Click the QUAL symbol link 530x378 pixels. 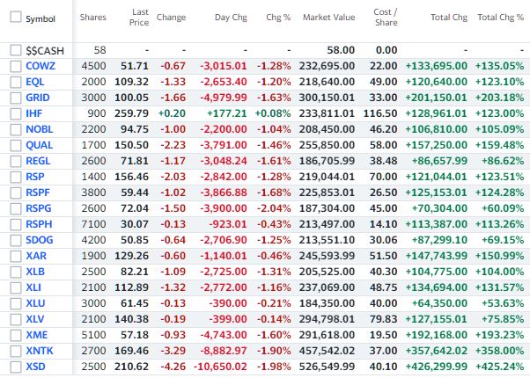(40, 144)
